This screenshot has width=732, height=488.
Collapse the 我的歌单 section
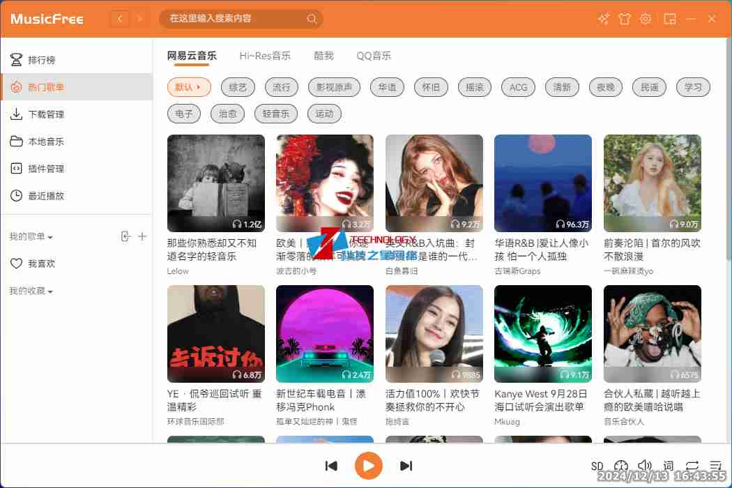click(x=31, y=237)
